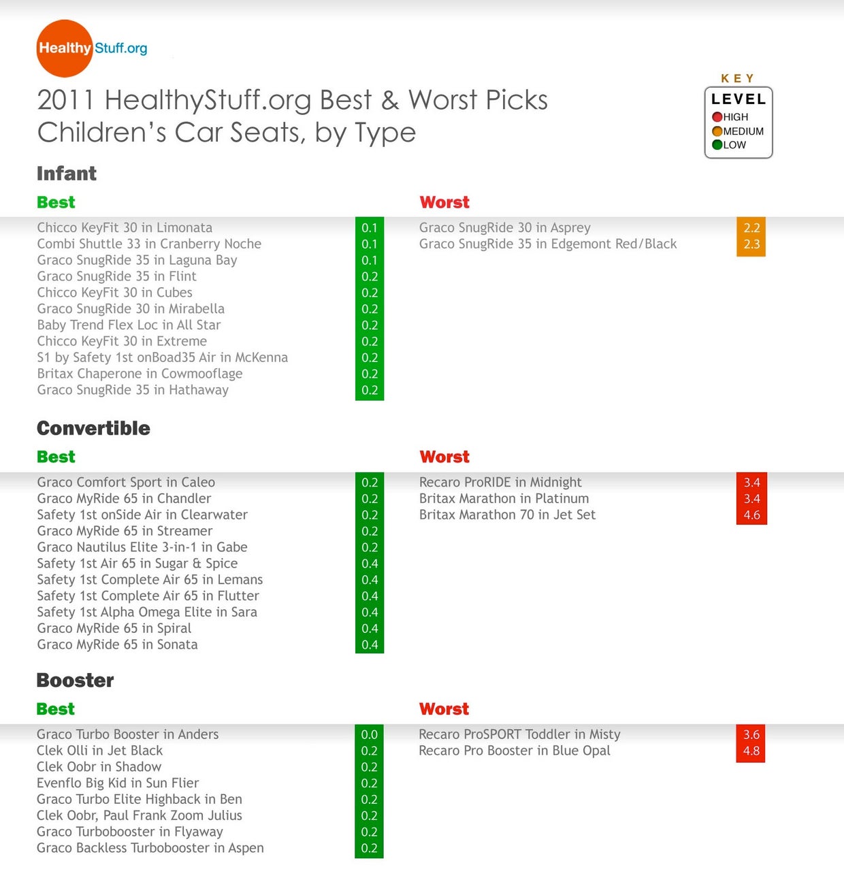
Task: Choose Britax Chaperone in Cowmooflage
Action: [140, 374]
